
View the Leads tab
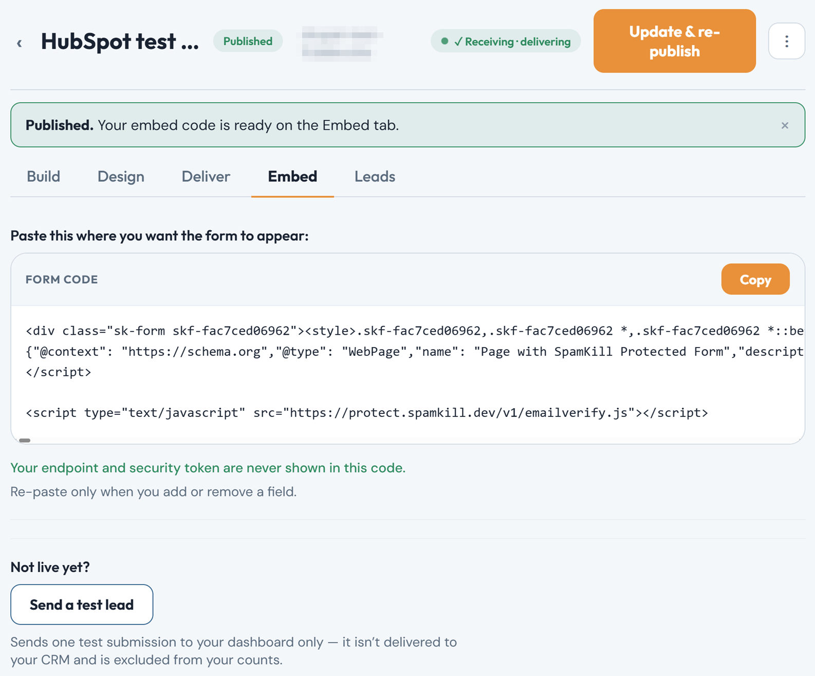(x=375, y=176)
